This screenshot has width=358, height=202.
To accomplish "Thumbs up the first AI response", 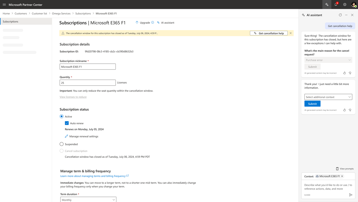I will [x=345, y=73].
